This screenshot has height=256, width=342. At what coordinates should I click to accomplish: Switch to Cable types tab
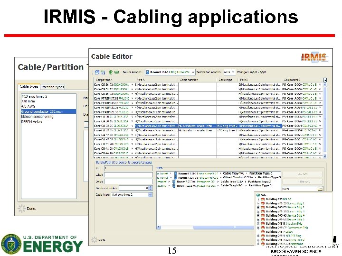pyautogui.click(x=29, y=87)
